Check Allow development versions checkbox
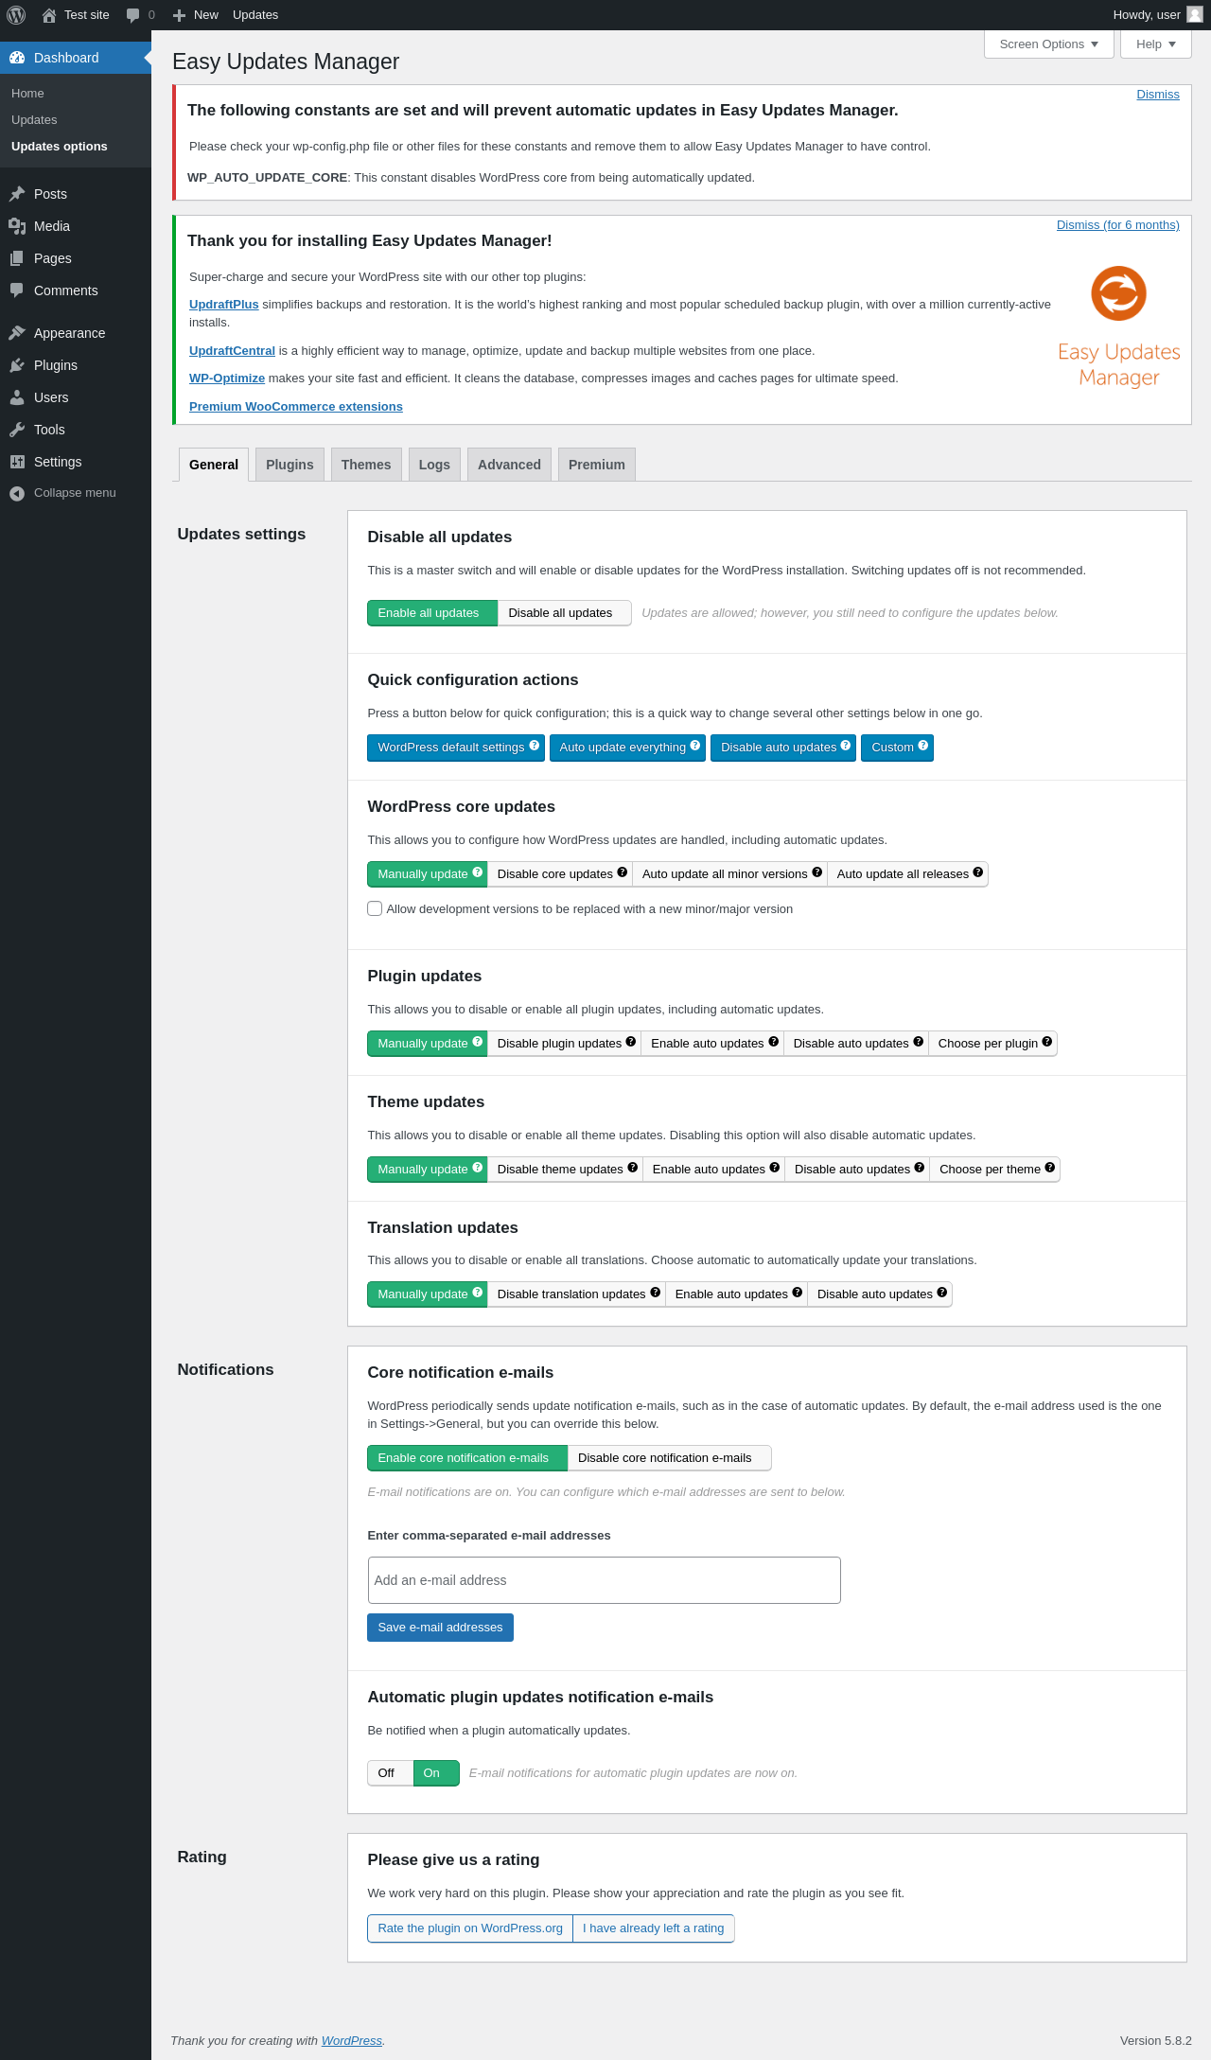 [x=375, y=908]
